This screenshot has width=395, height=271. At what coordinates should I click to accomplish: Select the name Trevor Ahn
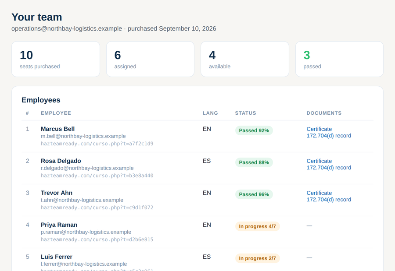click(x=57, y=193)
